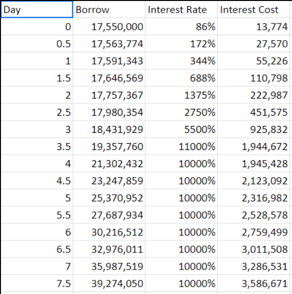Click the Interest Rate cell 2750%
292x294 pixels.
[181, 112]
